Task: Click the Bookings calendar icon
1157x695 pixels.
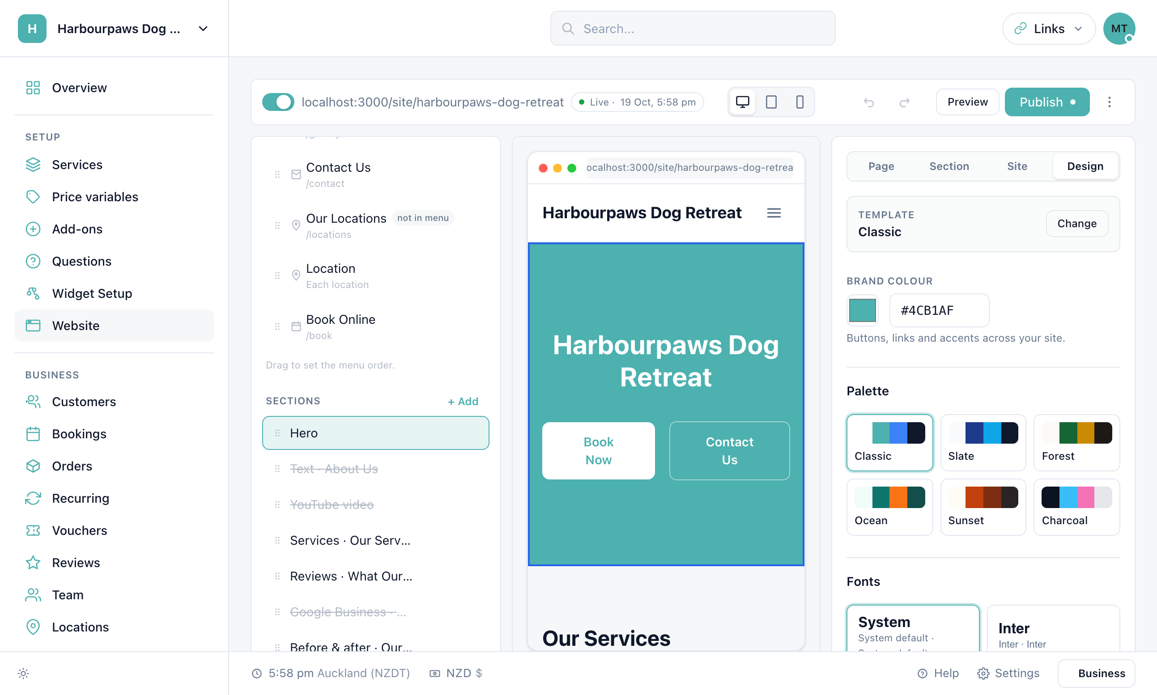Action: click(33, 434)
